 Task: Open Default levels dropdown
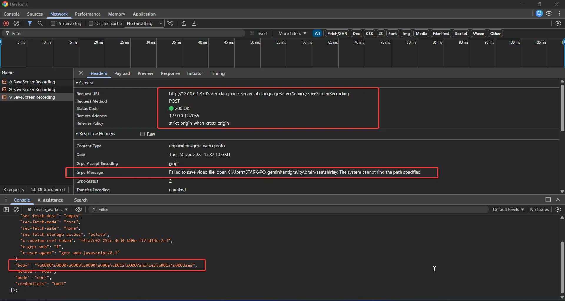[x=508, y=209]
